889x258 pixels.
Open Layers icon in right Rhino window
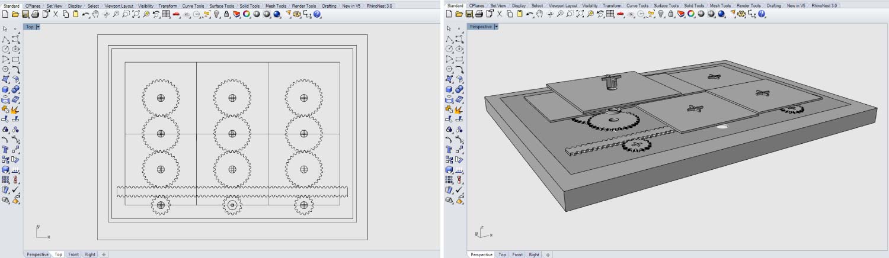click(x=680, y=14)
